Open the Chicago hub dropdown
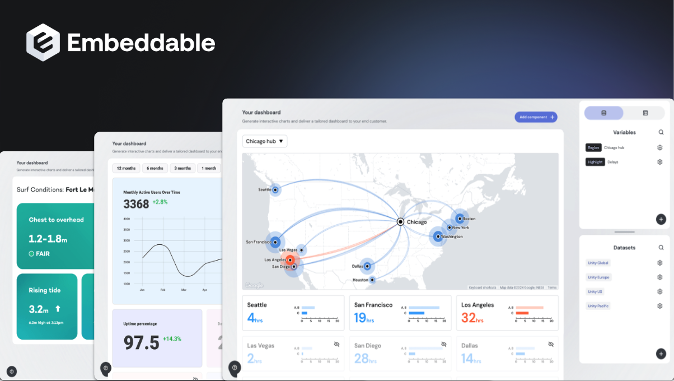Screen dimensions: 674x381 click(265, 141)
